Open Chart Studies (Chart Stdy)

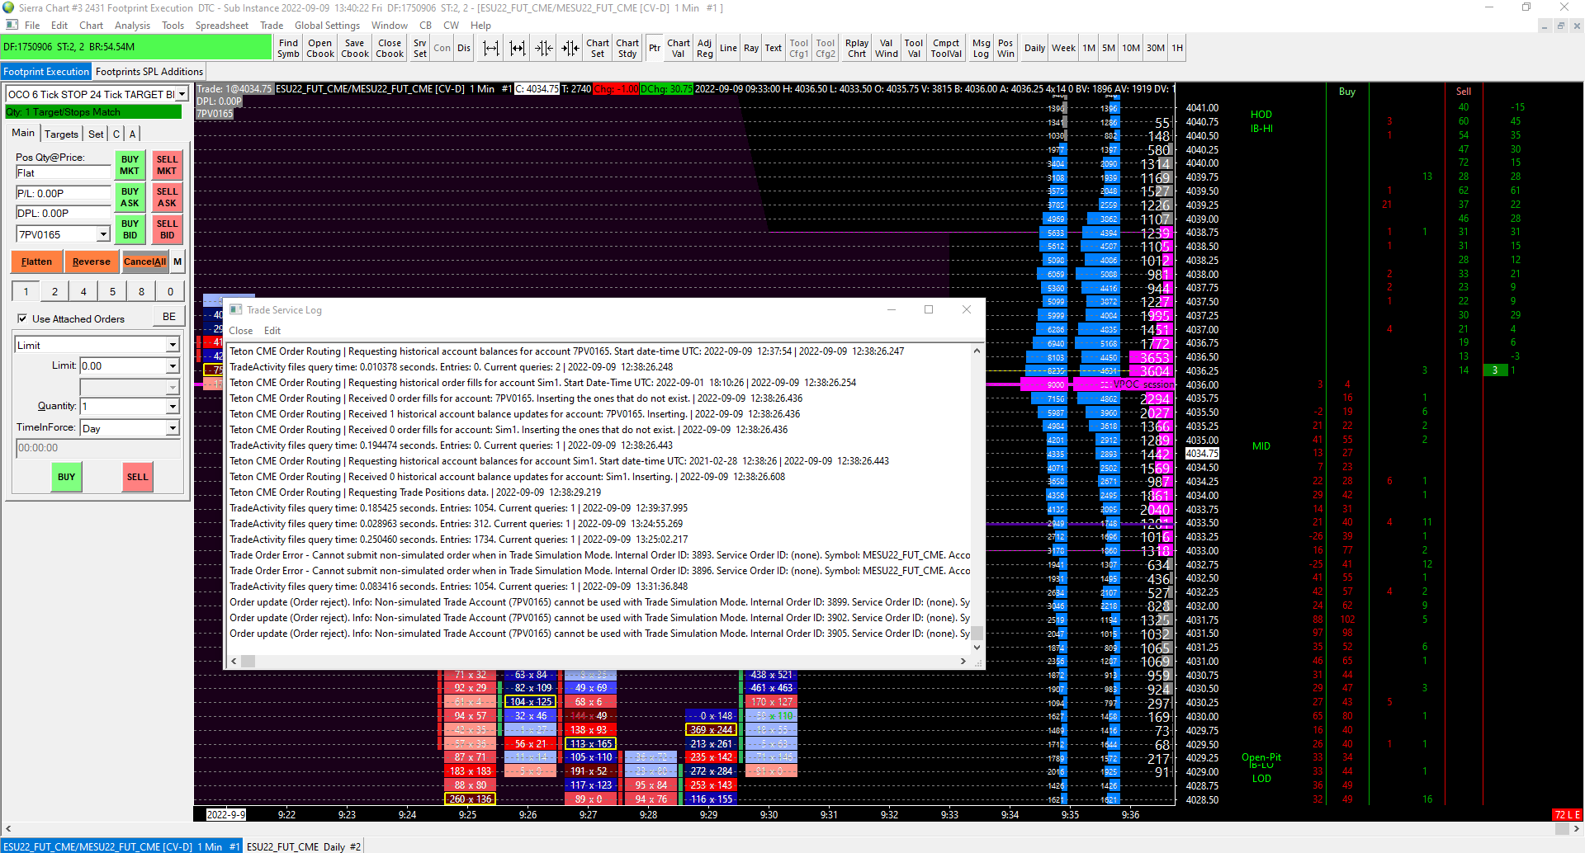tap(627, 48)
